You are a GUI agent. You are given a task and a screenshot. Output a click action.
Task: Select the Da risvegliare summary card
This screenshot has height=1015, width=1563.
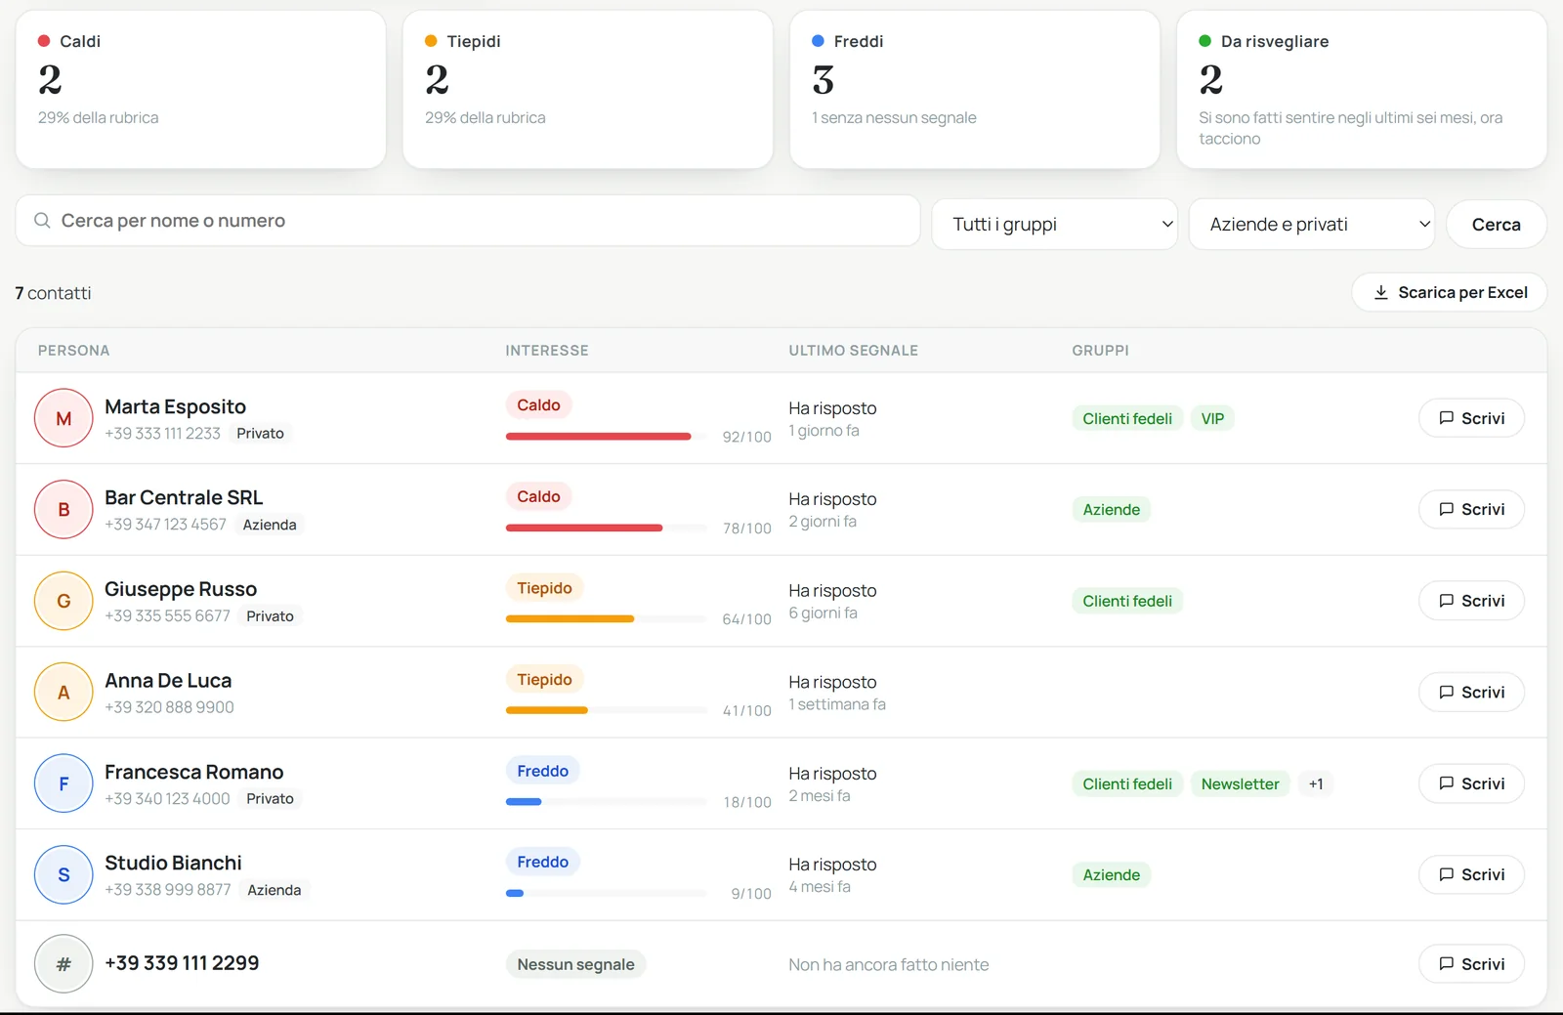pos(1361,90)
